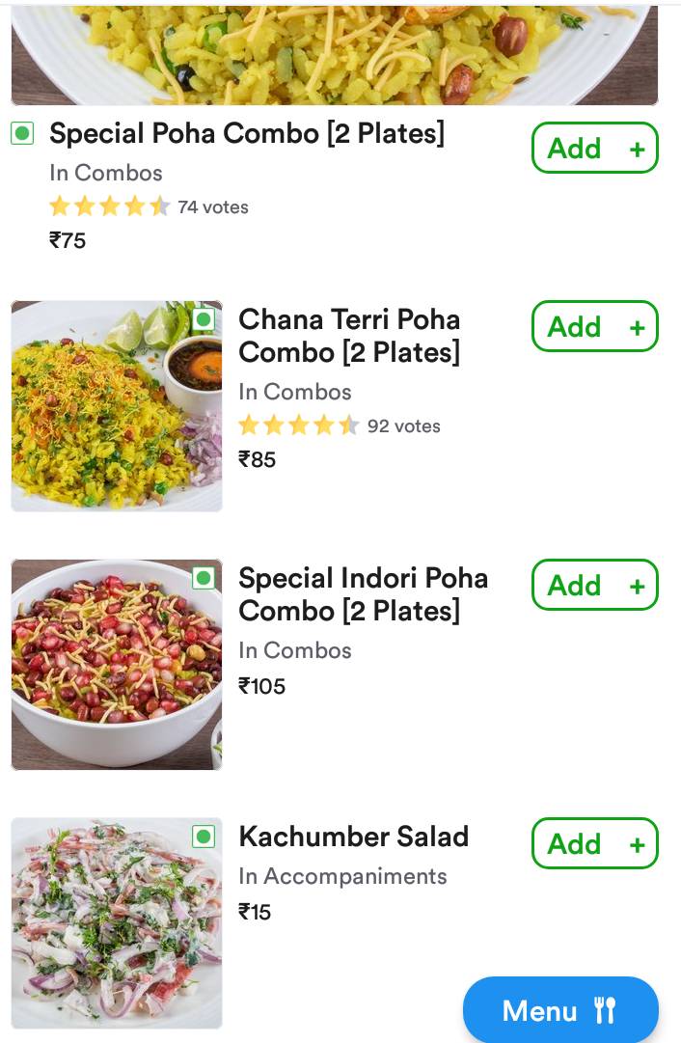
Task: Add Special Indori Poha Combo to cart
Action: pyautogui.click(x=594, y=585)
